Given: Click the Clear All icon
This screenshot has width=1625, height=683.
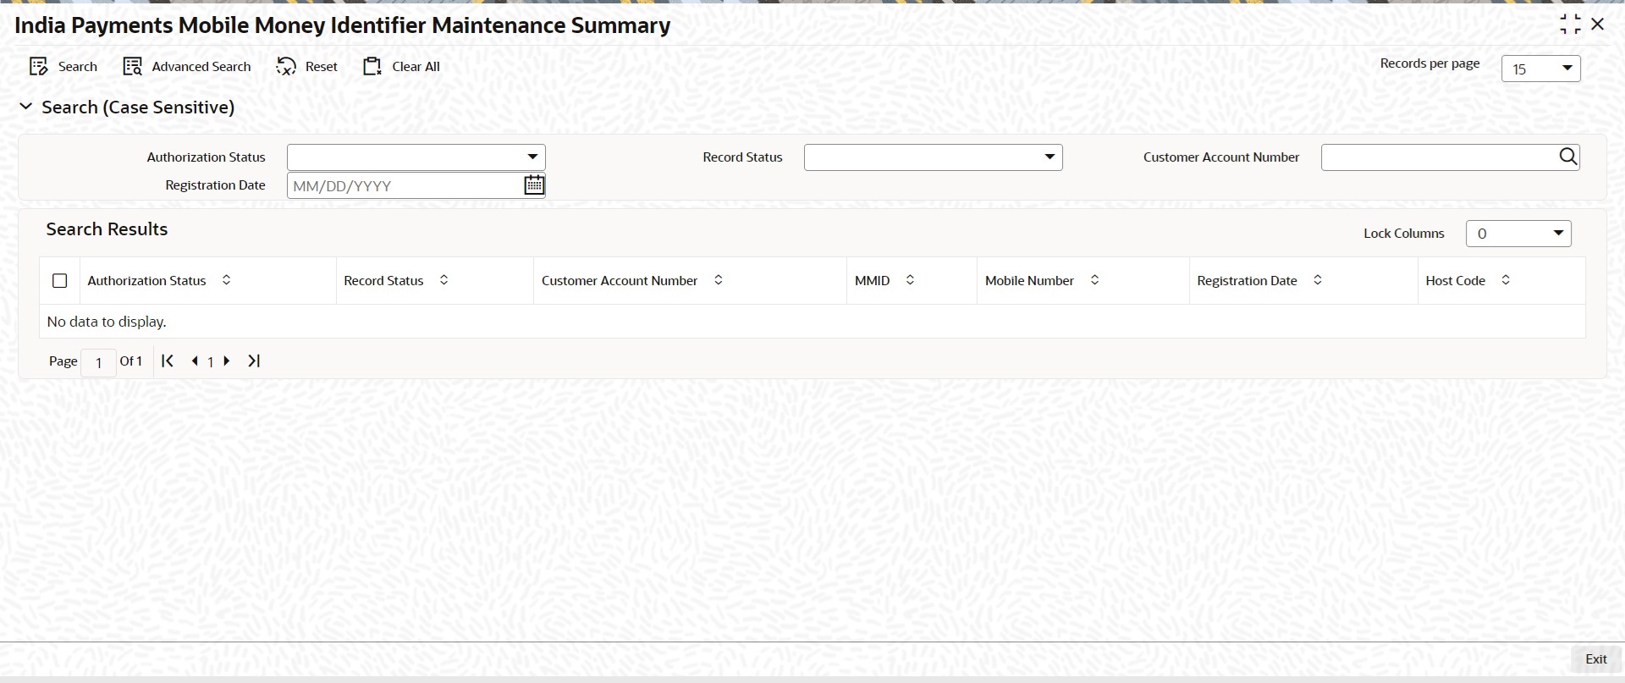Looking at the screenshot, I should click(372, 67).
